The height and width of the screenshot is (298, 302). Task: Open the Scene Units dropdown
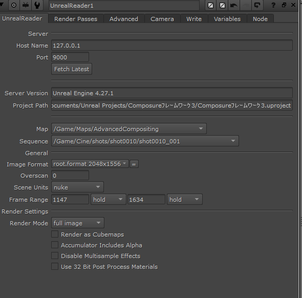77,187
